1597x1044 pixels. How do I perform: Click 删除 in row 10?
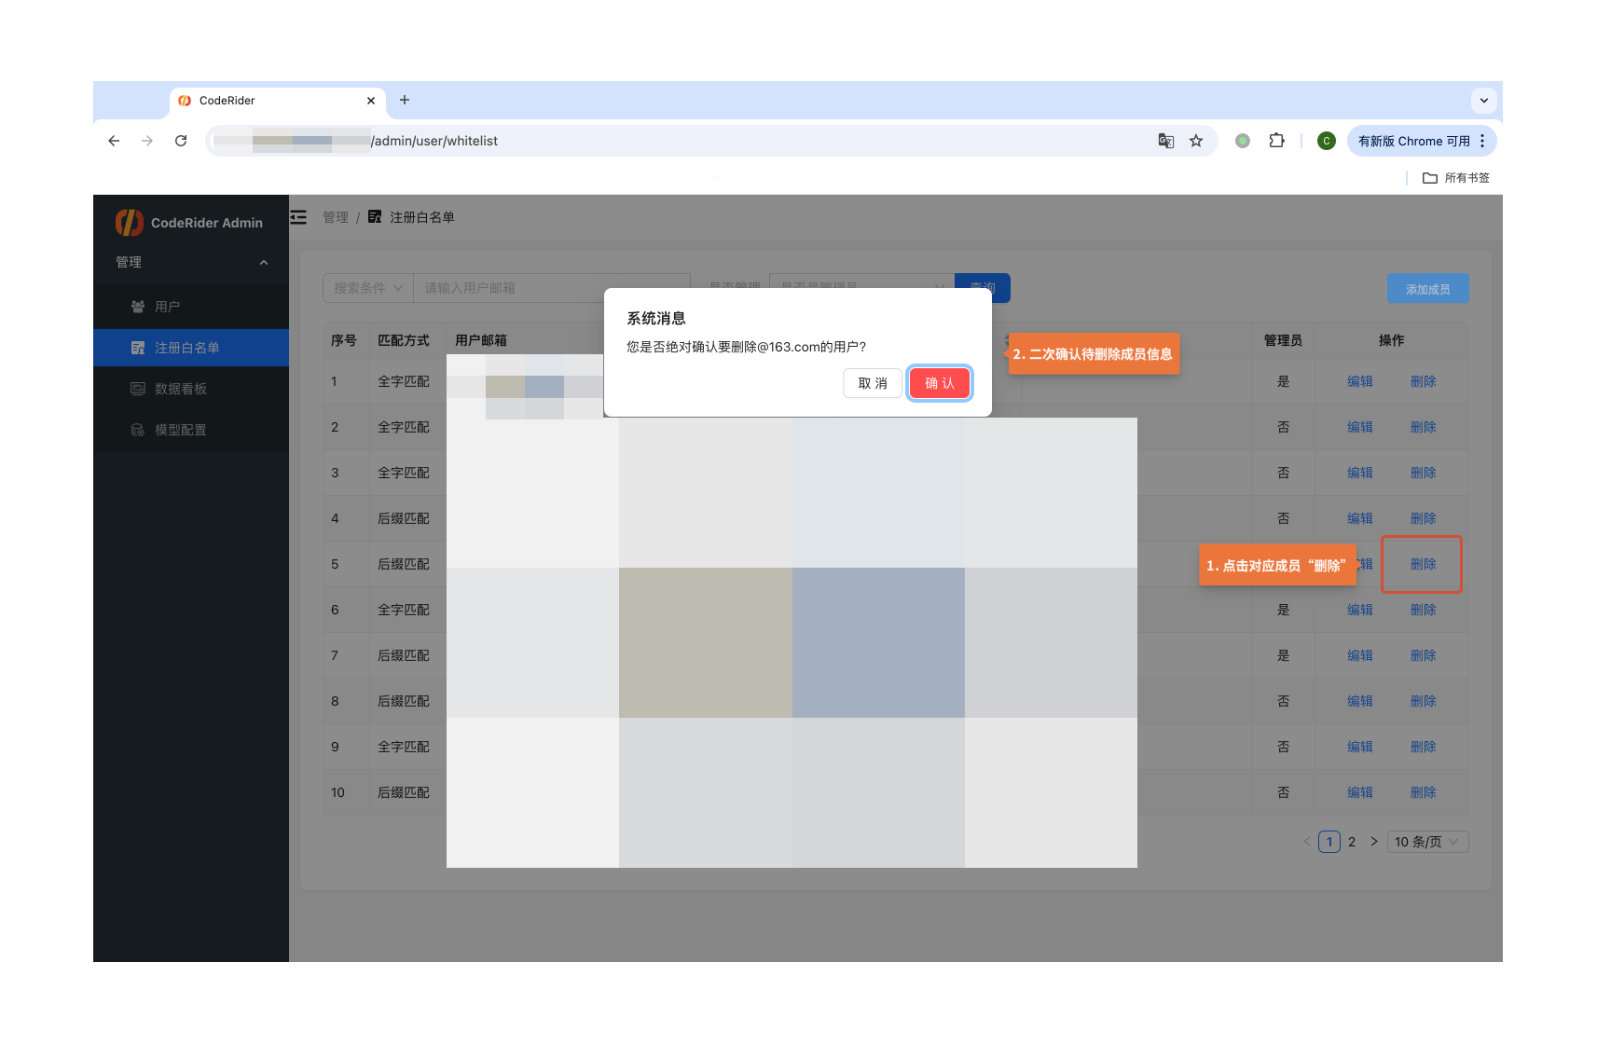click(x=1424, y=792)
